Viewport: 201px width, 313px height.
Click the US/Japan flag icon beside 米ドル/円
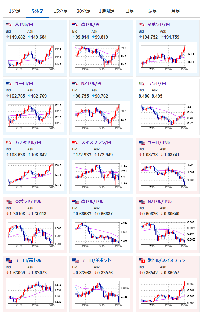[x=8, y=24]
